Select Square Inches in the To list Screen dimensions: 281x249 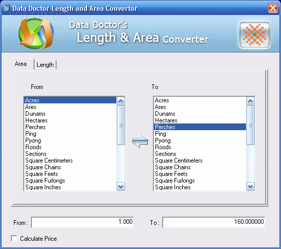pos(200,187)
